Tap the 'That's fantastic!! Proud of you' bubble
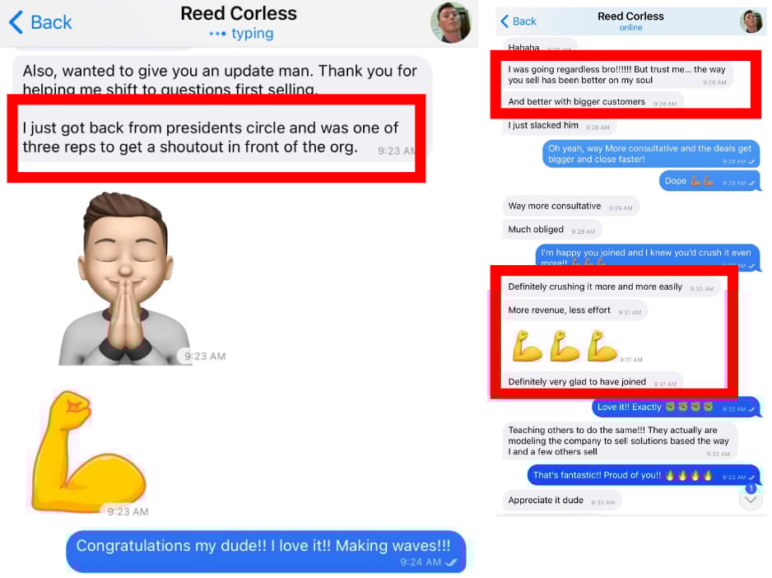 pos(643,476)
